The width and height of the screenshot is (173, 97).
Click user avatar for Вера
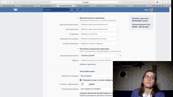coord(151,10)
